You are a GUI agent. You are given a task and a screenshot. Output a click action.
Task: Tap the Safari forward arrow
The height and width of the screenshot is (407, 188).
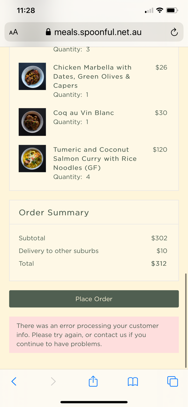(53, 381)
